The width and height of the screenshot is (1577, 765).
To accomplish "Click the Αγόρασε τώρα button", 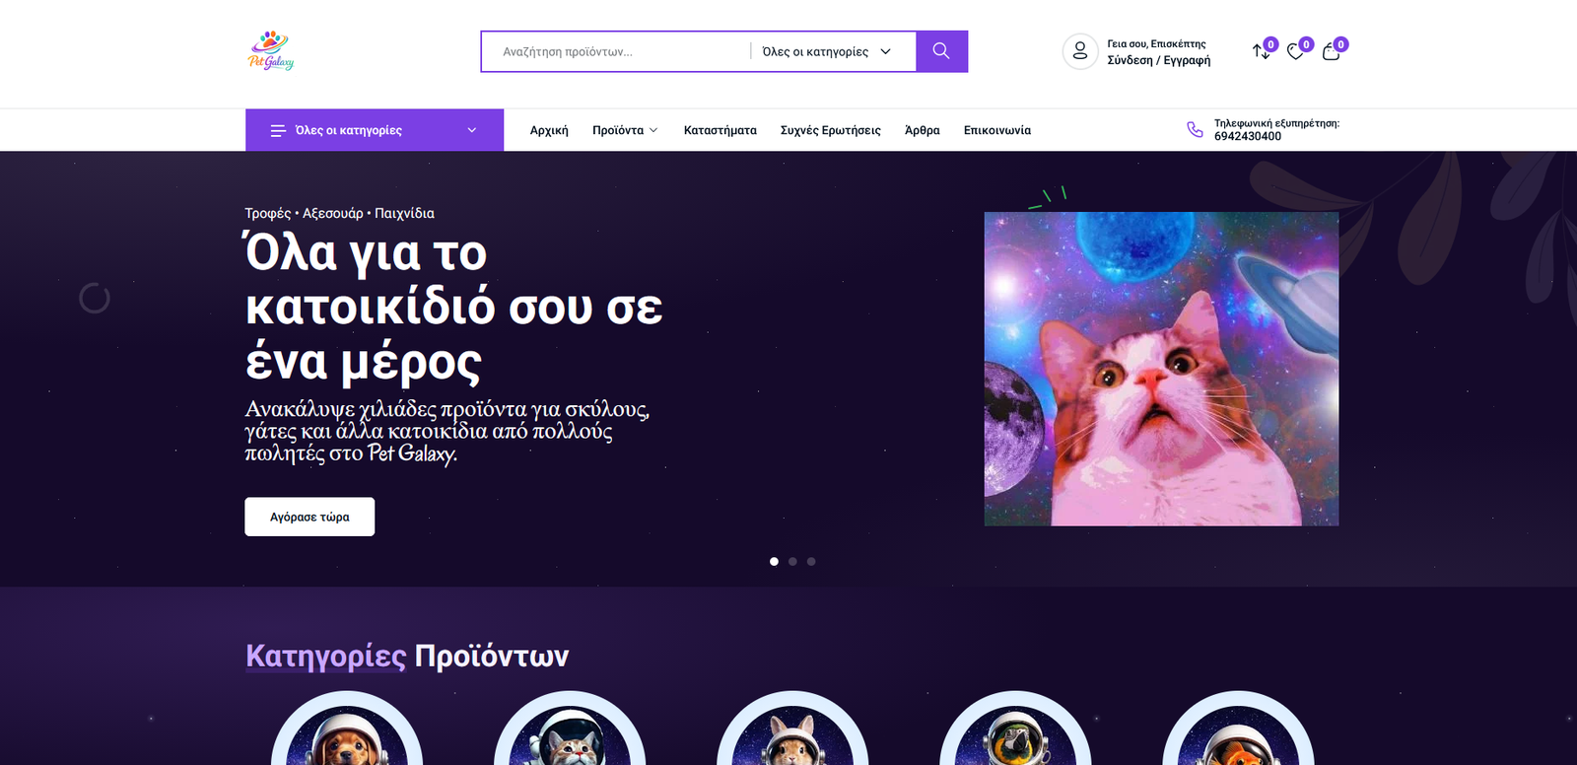I will 309,517.
